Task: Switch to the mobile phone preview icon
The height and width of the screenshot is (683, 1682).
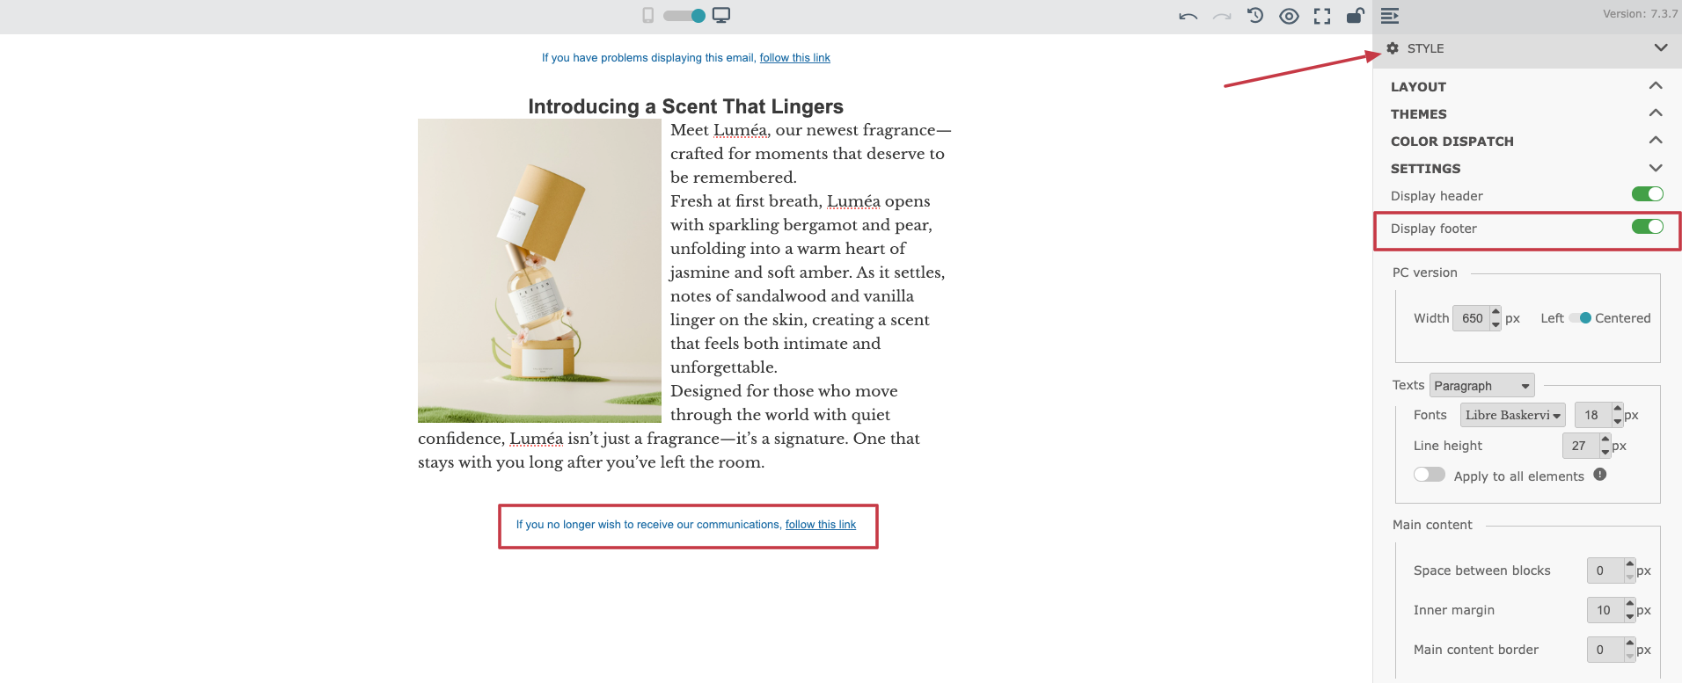Action: (648, 15)
